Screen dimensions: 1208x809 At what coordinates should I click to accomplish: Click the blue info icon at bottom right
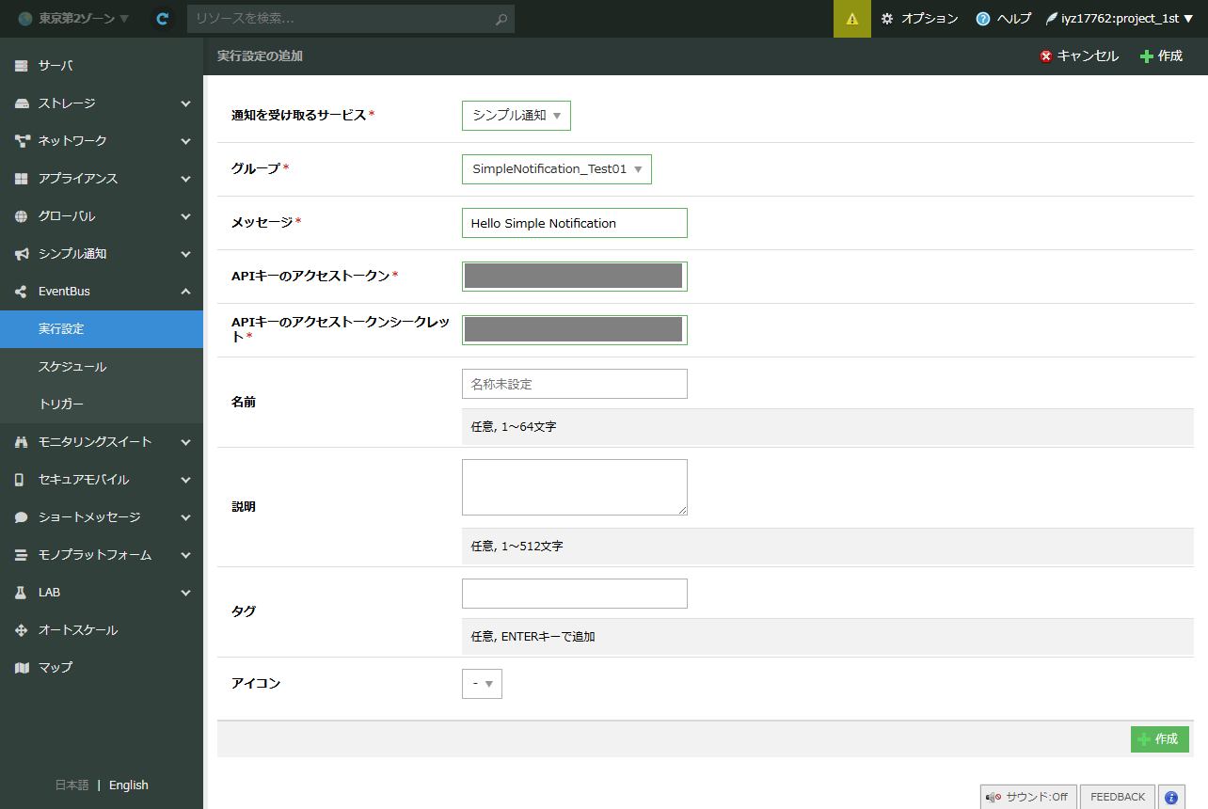click(1171, 797)
